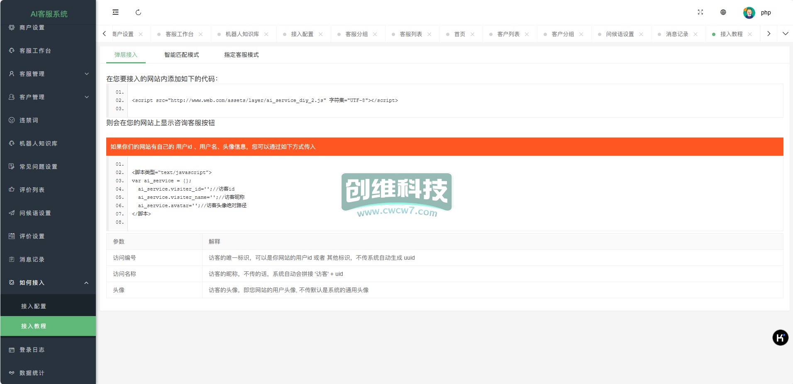
Task: Click the php user avatar
Action: 749,12
